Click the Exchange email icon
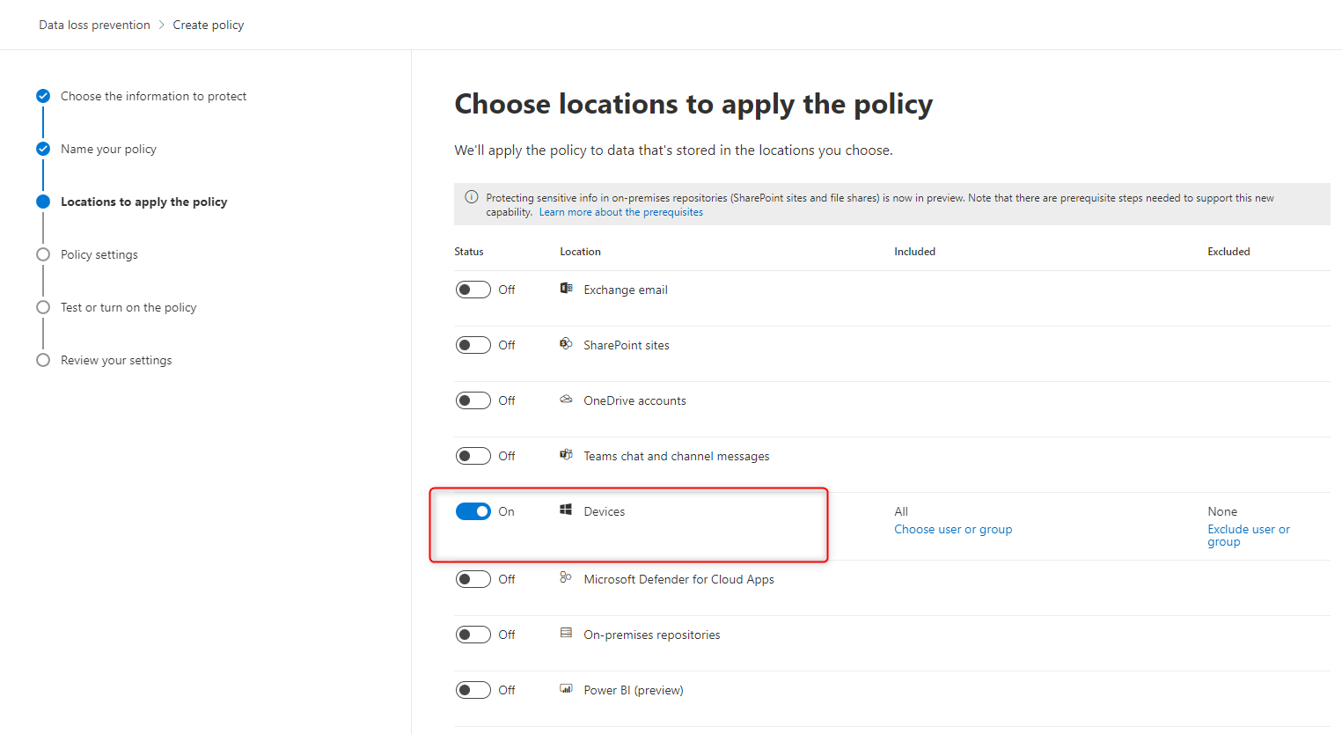Image resolution: width=1342 pixels, height=734 pixels. pyautogui.click(x=566, y=289)
